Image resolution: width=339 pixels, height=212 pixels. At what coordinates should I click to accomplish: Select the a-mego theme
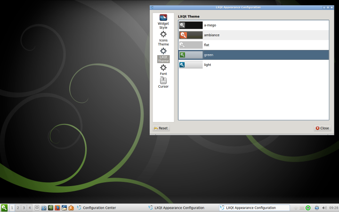coord(254,25)
